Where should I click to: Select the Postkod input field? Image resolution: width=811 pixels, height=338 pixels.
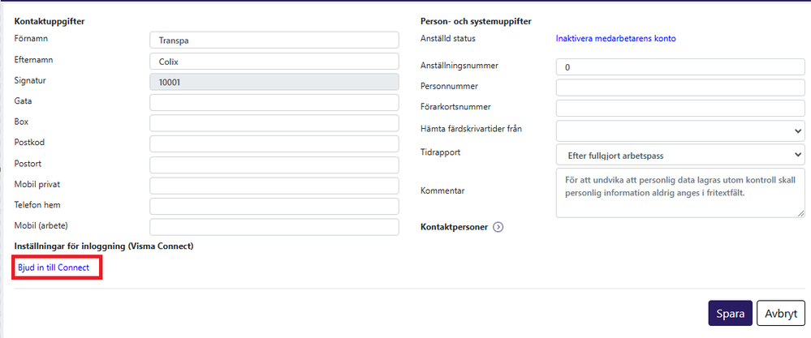tap(274, 144)
